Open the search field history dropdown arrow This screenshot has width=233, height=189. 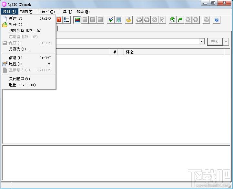pos(202,41)
